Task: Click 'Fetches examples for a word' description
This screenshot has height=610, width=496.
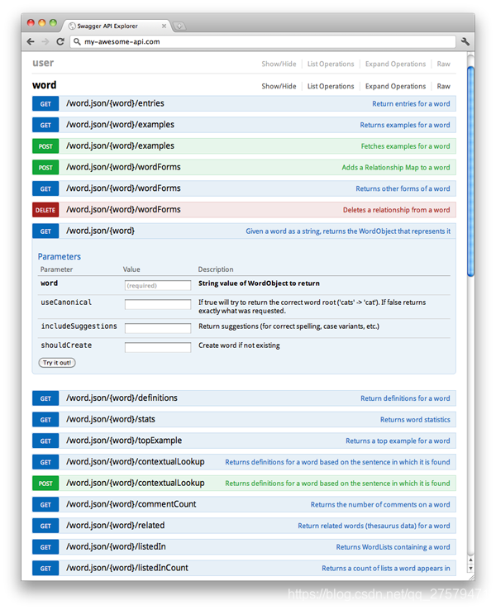Action: click(405, 146)
